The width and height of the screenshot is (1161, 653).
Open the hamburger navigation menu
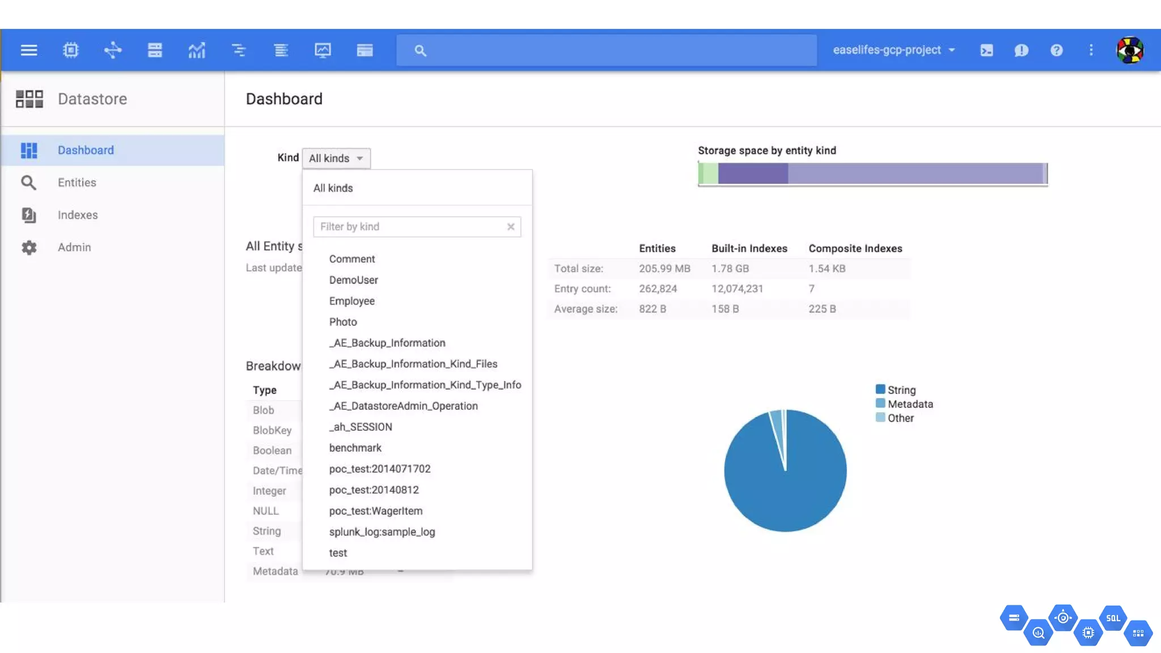(29, 50)
